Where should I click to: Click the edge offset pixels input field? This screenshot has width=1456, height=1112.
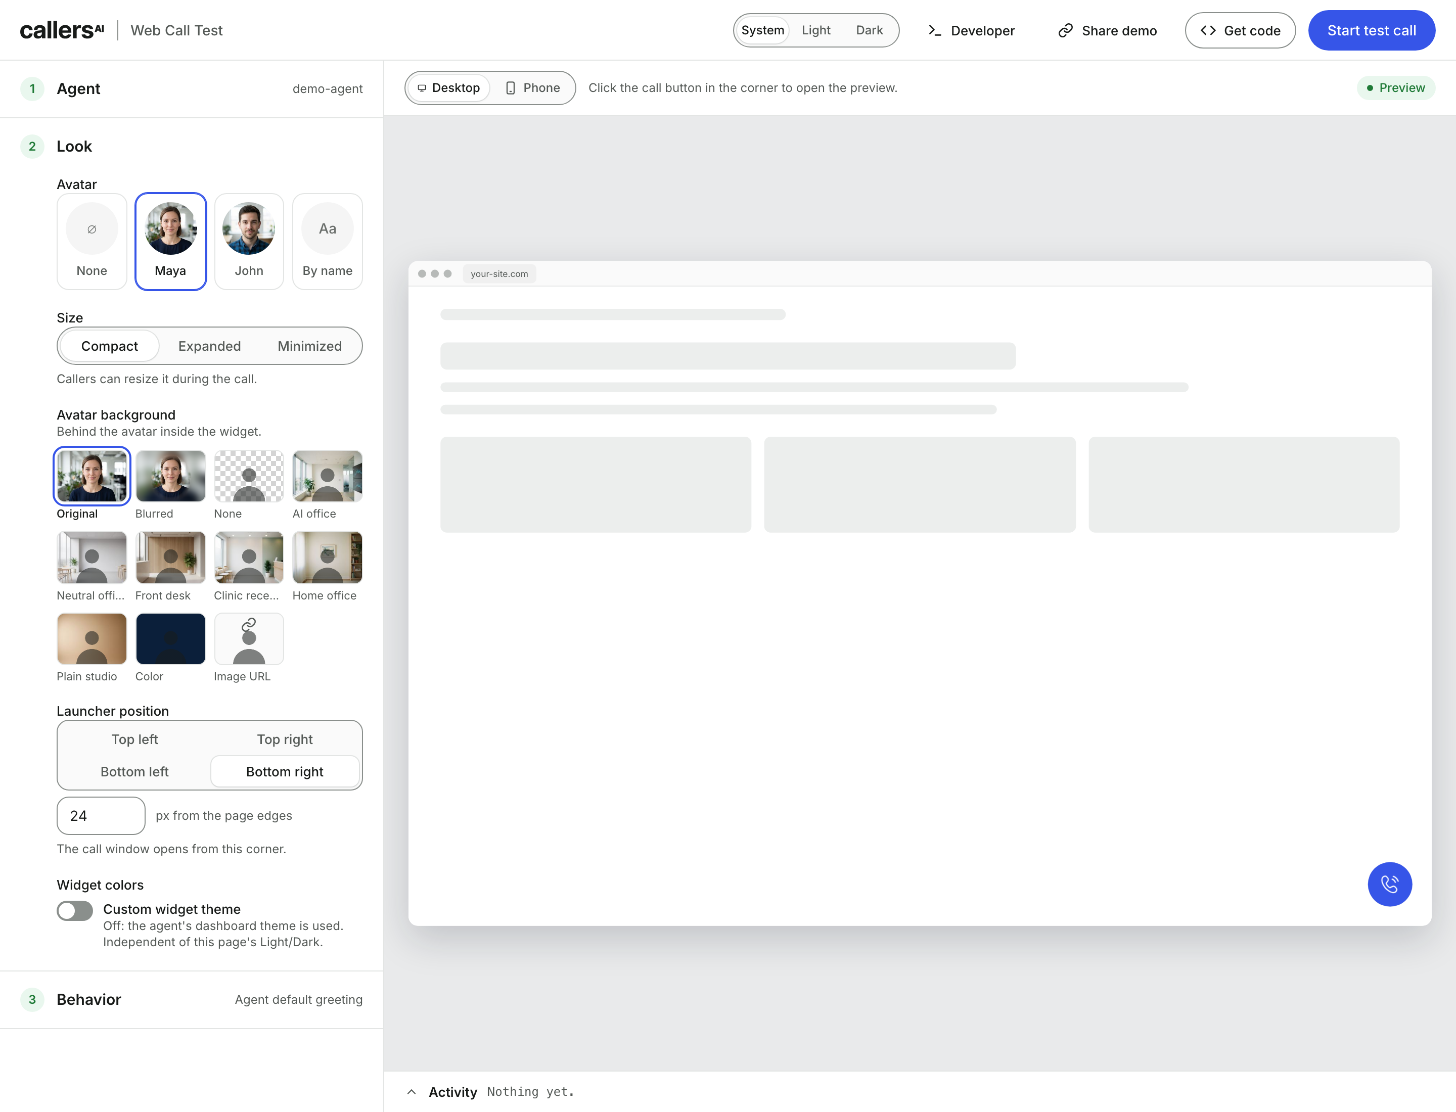pos(101,815)
